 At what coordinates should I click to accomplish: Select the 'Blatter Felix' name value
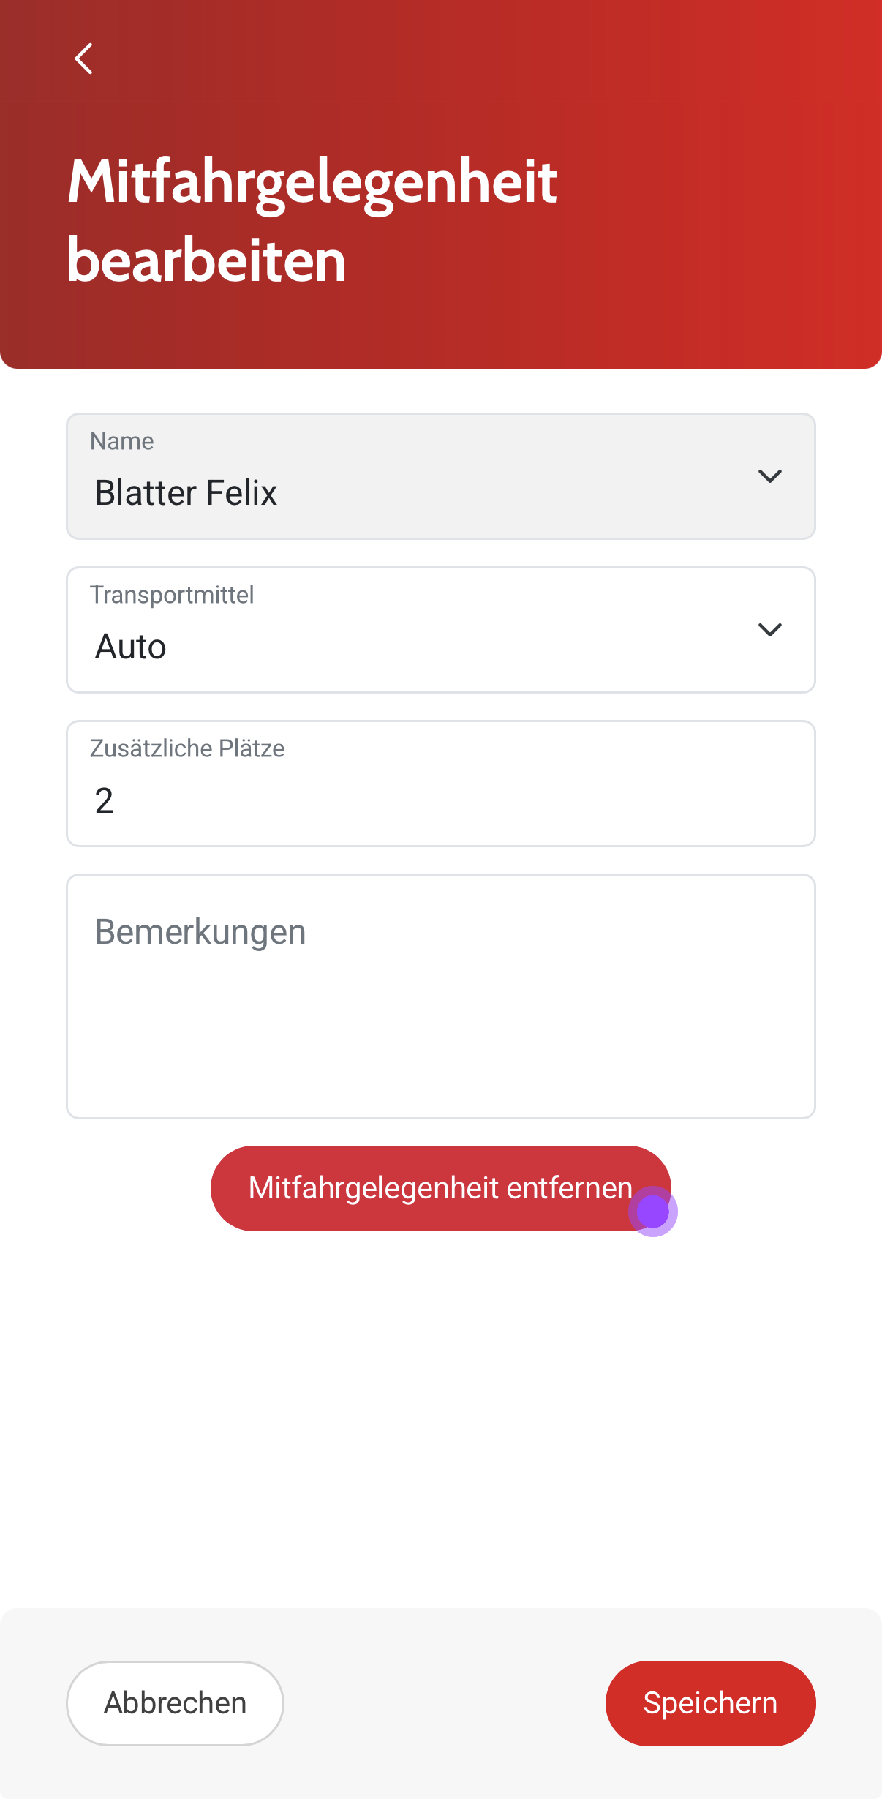point(186,493)
